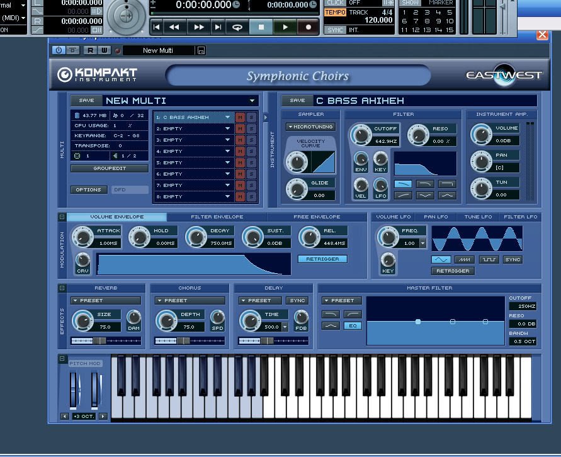Switch to Filter Envelope tab
561x457 pixels.
[x=217, y=217]
